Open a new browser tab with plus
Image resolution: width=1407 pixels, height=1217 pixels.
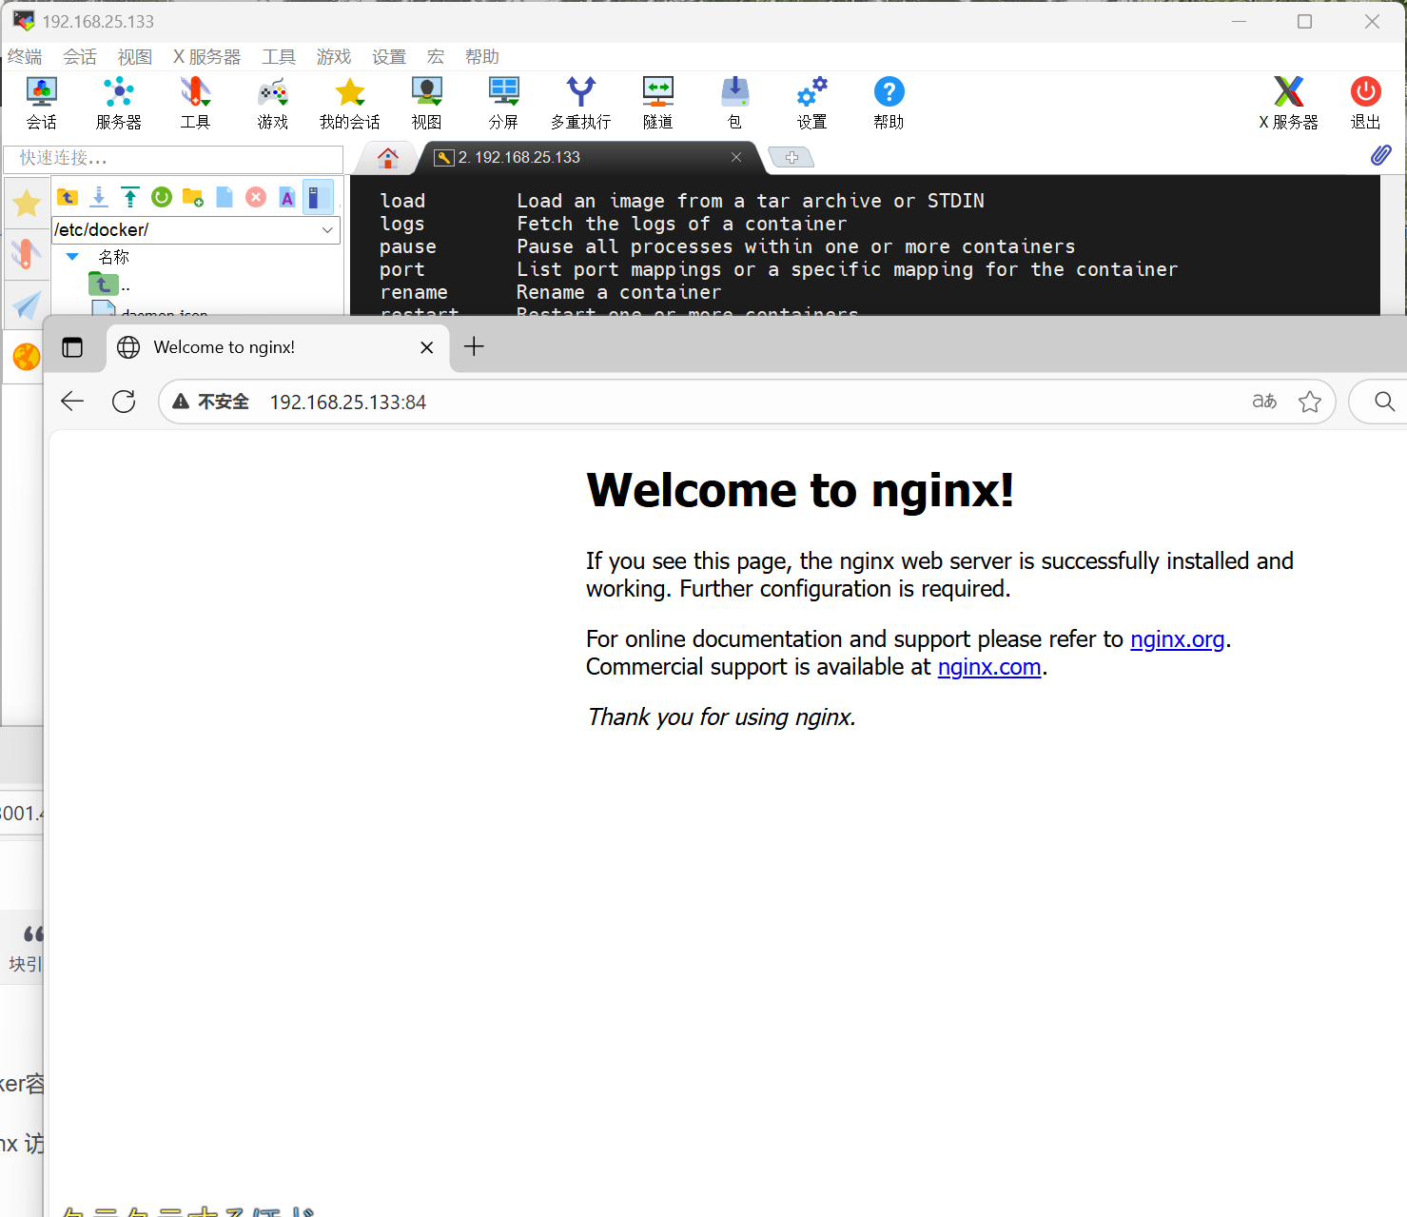pos(474,346)
